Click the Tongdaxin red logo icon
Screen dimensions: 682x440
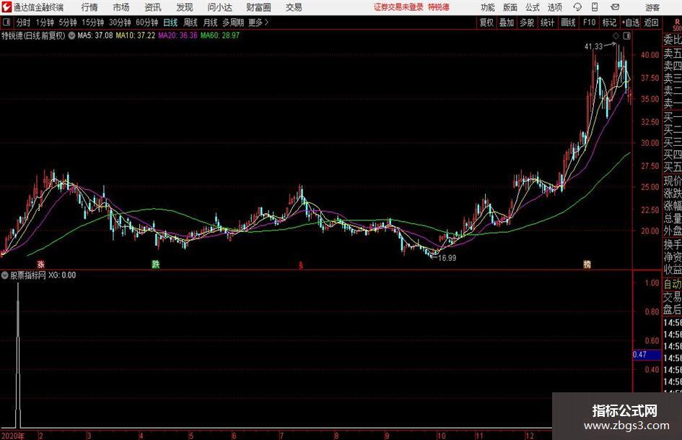[x=6, y=7]
